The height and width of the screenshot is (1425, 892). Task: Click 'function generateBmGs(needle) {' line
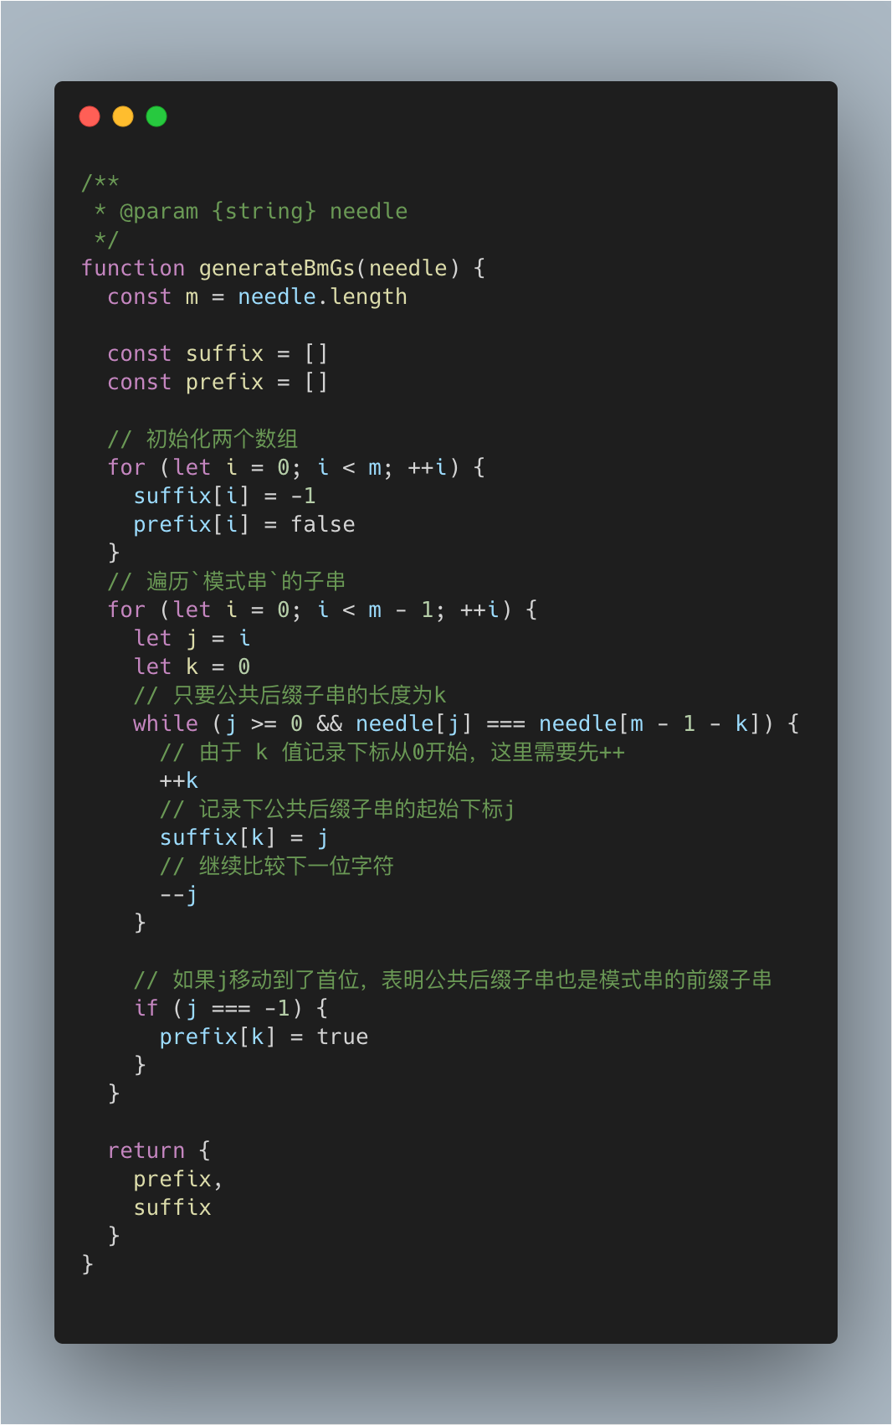283,268
